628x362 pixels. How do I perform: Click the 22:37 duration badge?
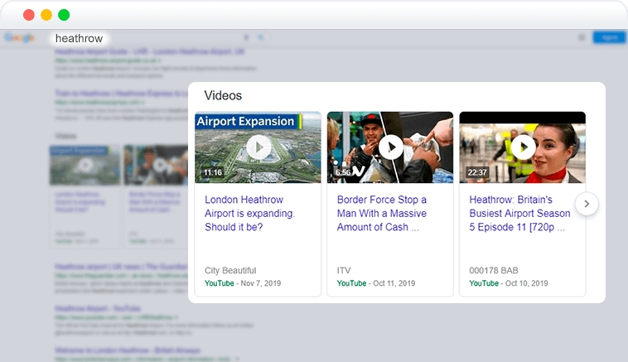(x=477, y=172)
